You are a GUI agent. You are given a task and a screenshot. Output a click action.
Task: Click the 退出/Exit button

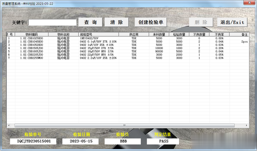click(232, 22)
